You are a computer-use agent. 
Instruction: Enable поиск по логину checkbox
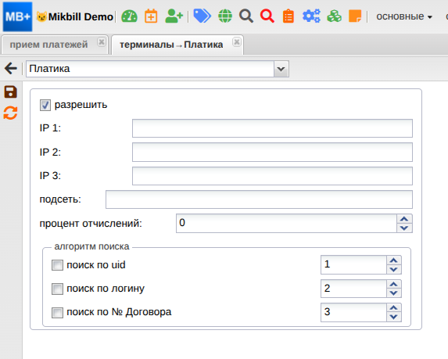(57, 289)
